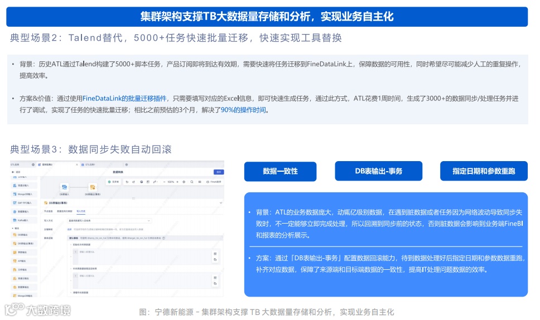
Task: Click the undo icon in canvas toolbar
Action: point(127,182)
